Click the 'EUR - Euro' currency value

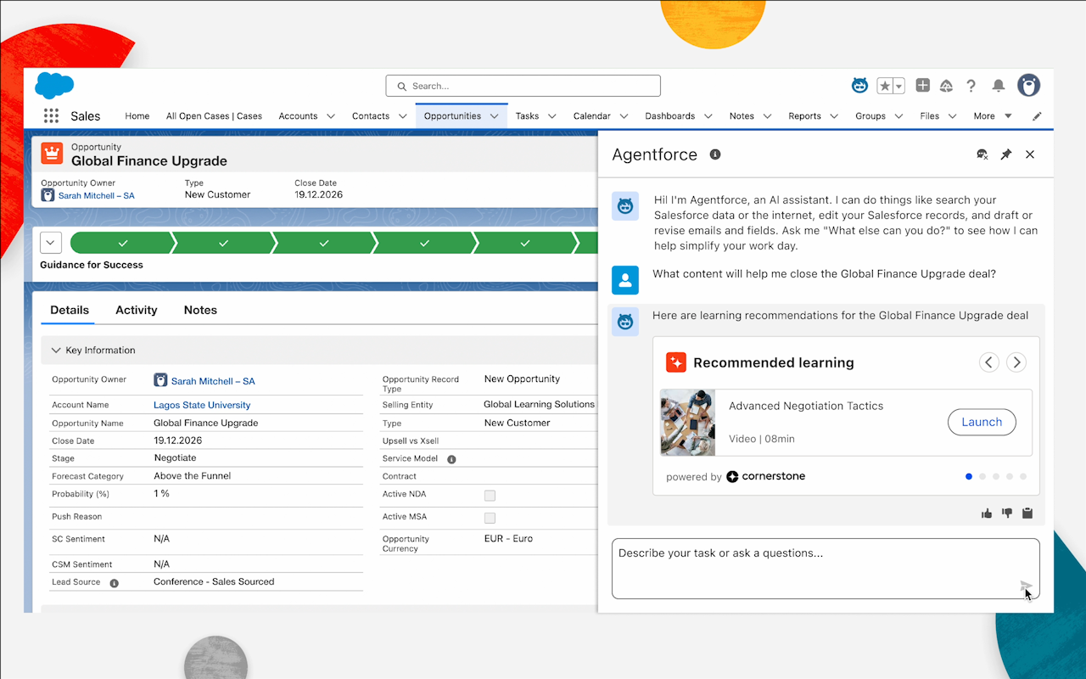pyautogui.click(x=508, y=539)
